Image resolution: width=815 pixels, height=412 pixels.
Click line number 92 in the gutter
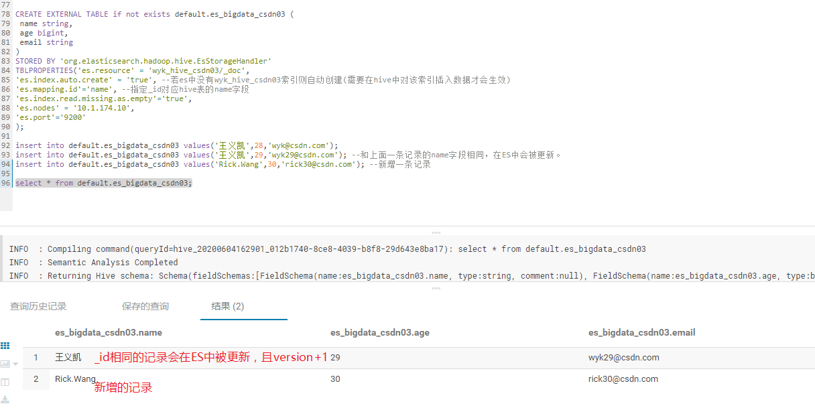coord(5,145)
